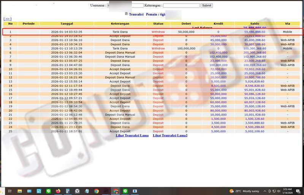The height and width of the screenshot is (195, 304).
Task: Select the Saldo column header
Action: (255, 24)
